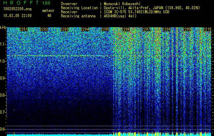Click the Ovserver label
214x136 pixels.
tap(69, 4)
